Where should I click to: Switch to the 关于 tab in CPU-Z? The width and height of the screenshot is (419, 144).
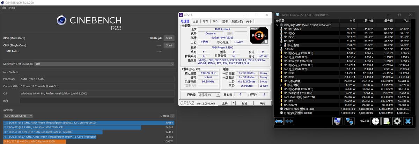(x=249, y=21)
